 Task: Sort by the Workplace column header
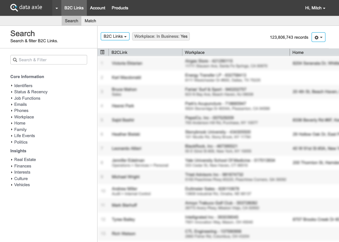point(195,52)
